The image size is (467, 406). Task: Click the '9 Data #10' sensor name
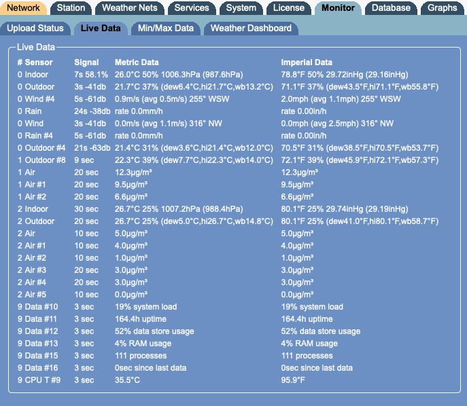[38, 307]
